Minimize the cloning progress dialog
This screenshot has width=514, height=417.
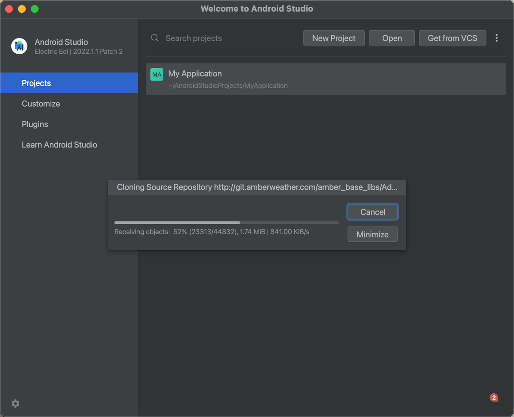(x=373, y=234)
